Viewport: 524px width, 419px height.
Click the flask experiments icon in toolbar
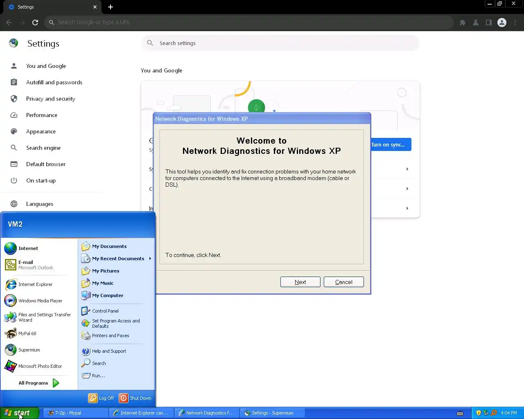pos(476,23)
